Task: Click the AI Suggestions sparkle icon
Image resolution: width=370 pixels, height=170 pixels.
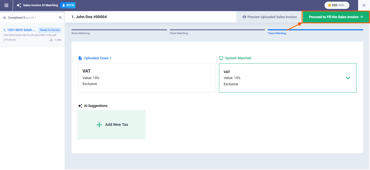Action: (x=80, y=106)
